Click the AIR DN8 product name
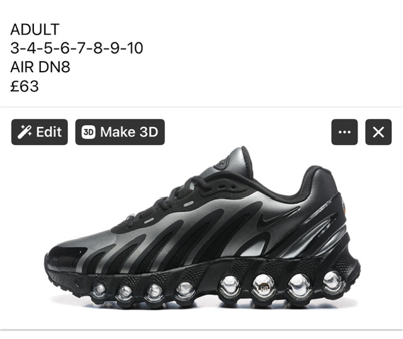403x339 pixels. [40, 67]
